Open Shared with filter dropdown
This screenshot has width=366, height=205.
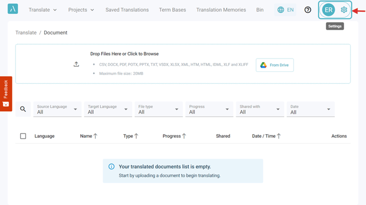(x=260, y=109)
